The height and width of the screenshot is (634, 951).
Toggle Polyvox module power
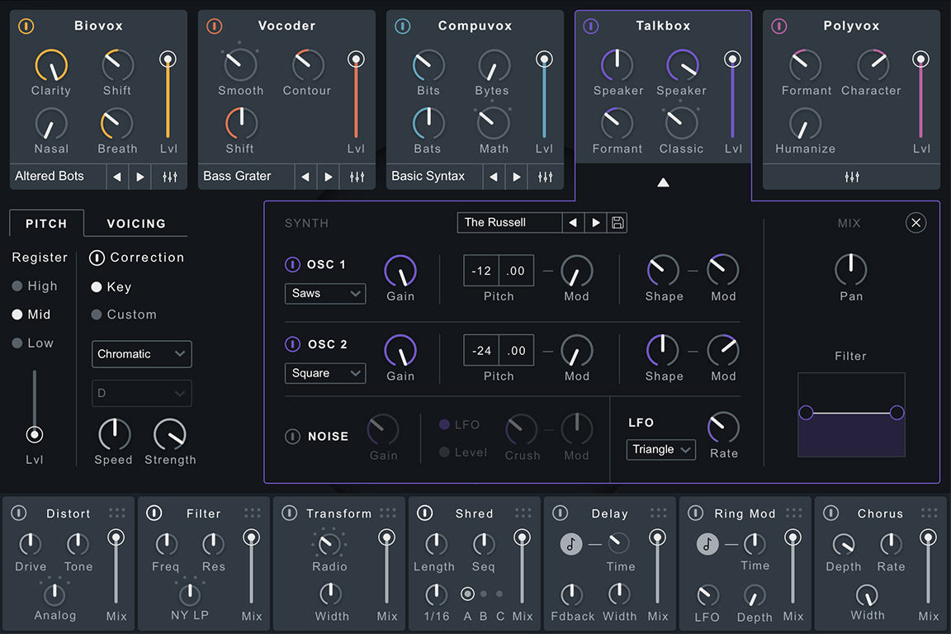click(x=778, y=26)
